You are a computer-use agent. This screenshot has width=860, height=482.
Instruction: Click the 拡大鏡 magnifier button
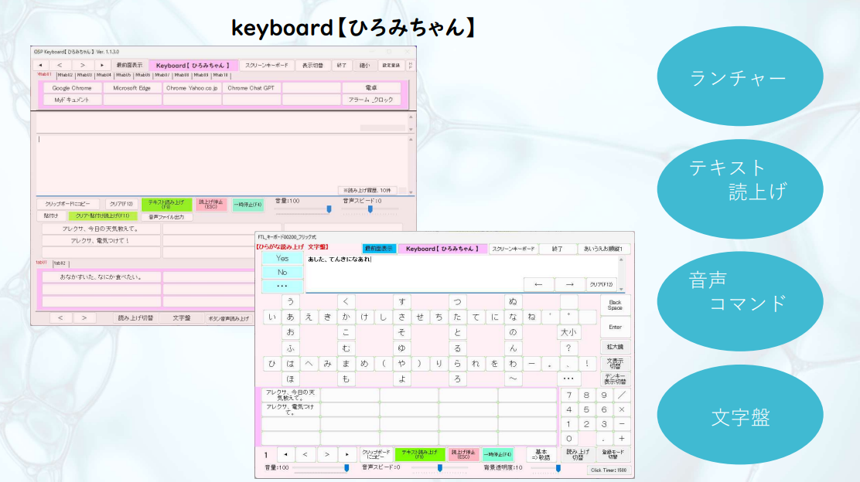coord(615,347)
